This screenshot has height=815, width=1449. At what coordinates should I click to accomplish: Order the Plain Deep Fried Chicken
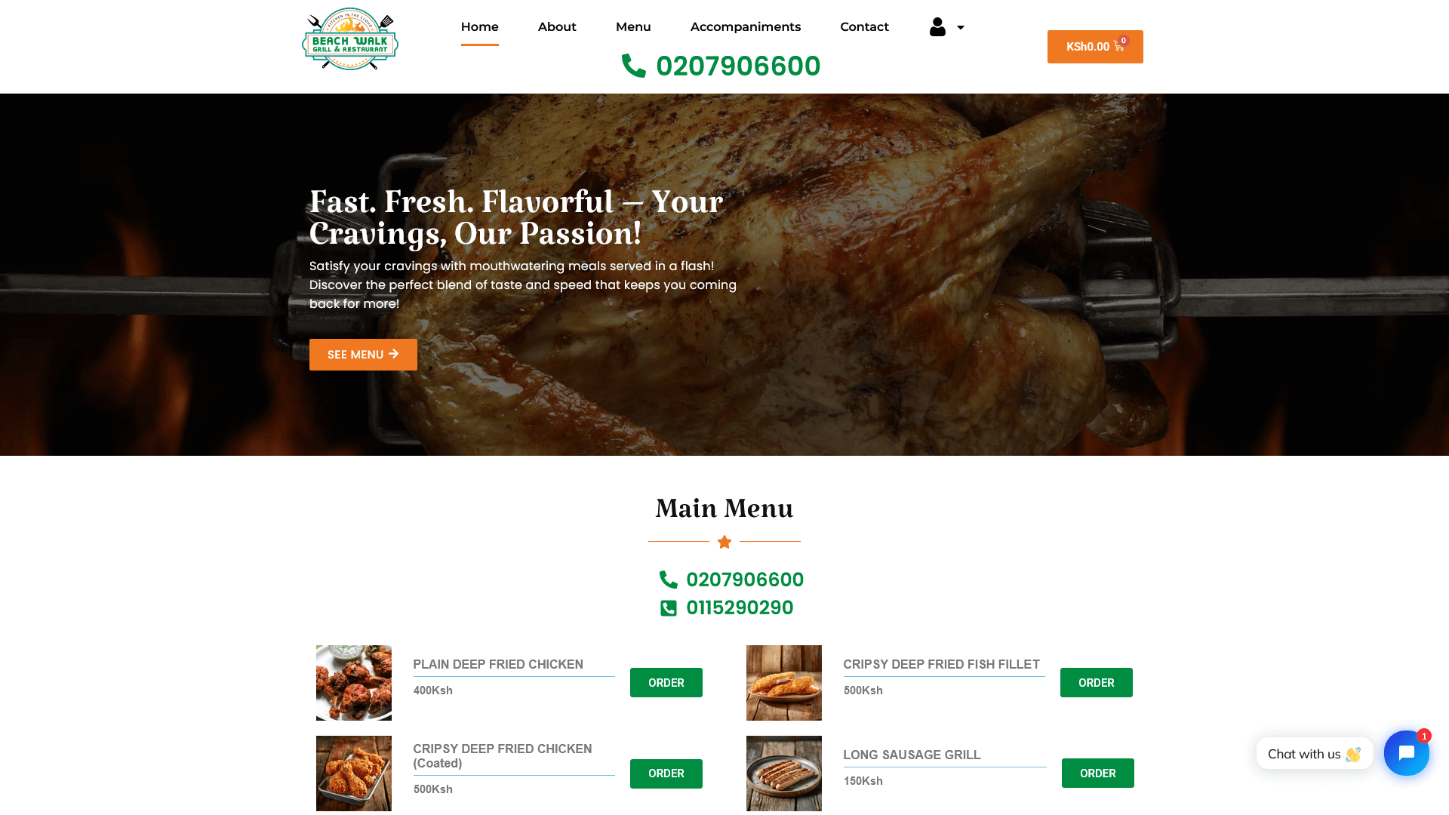tap(666, 683)
